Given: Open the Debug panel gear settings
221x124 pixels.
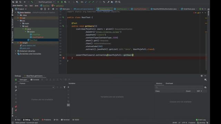Looking at the screenshot, I should click(x=202, y=76).
